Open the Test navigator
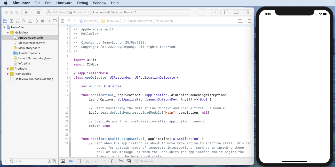Screen dimensions: 335x167 tap(36, 21)
